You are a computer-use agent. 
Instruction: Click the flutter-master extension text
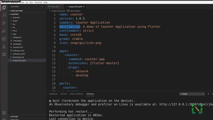click(105, 63)
